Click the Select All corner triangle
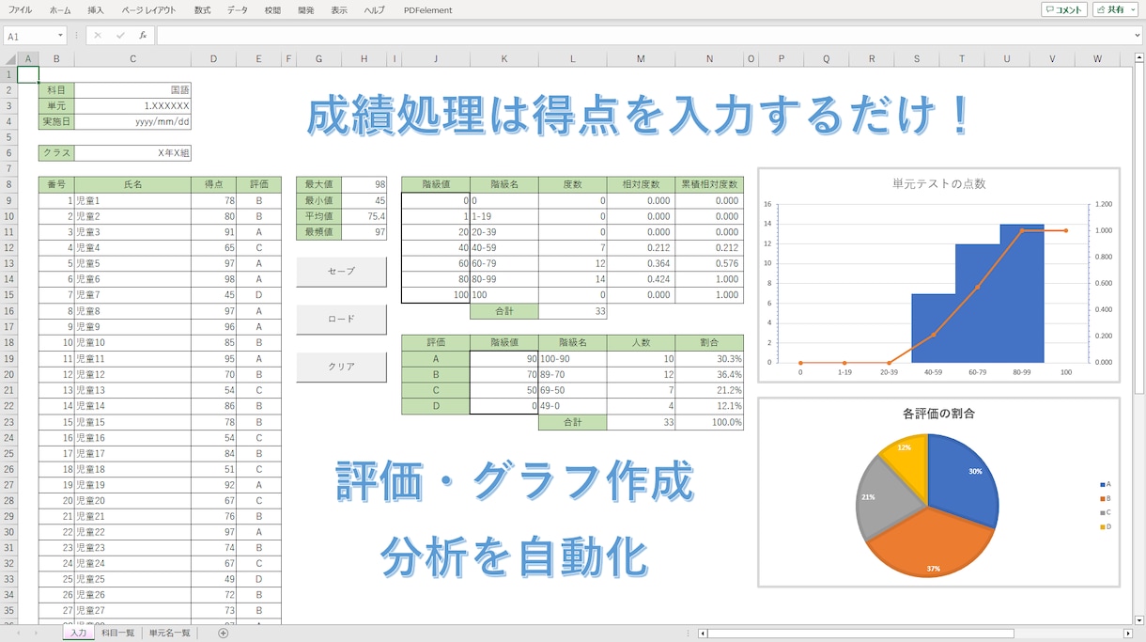Screen dimensions: 1146x642 (x=9, y=59)
